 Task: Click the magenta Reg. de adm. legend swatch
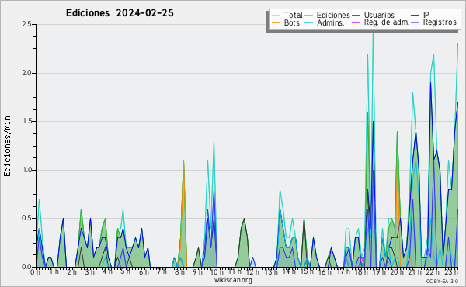tap(356, 22)
